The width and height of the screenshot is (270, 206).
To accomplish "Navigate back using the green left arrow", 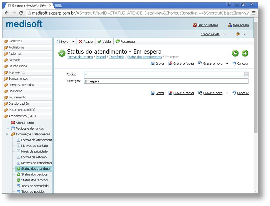I will (236, 53).
